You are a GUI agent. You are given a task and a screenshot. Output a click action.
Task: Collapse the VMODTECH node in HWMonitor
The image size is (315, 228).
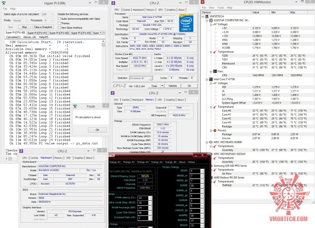pyautogui.click(x=203, y=17)
